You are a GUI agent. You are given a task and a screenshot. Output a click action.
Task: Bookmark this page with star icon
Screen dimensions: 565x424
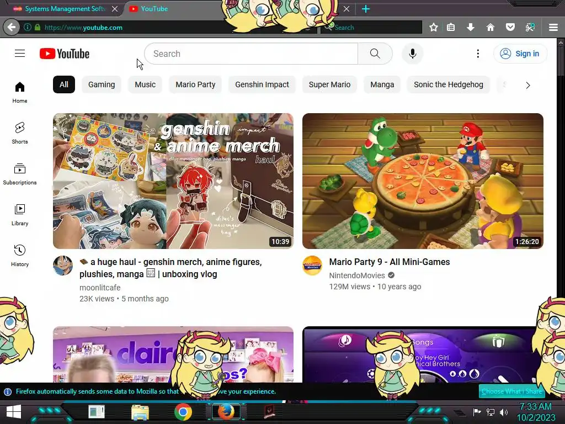click(434, 27)
